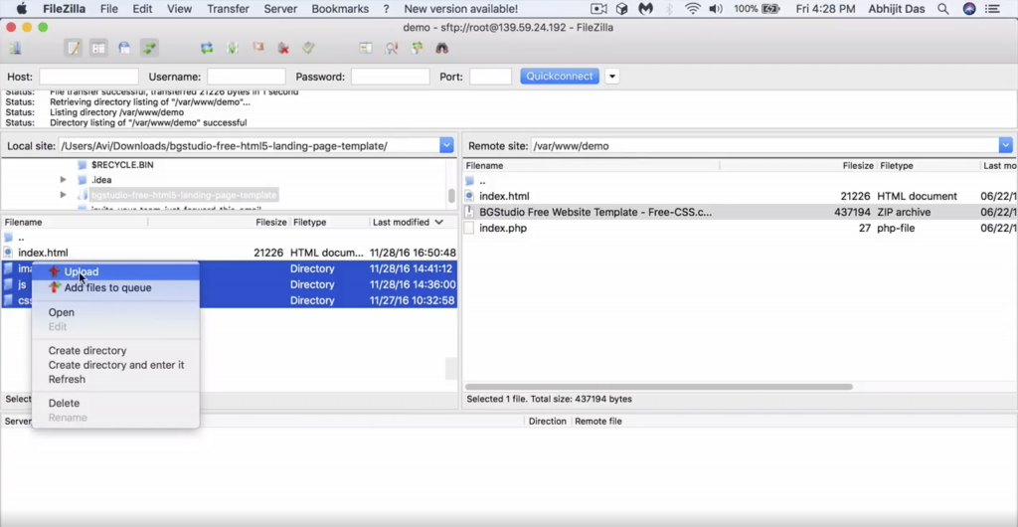Open the File menu
Image resolution: width=1018 pixels, height=527 pixels.
109,9
